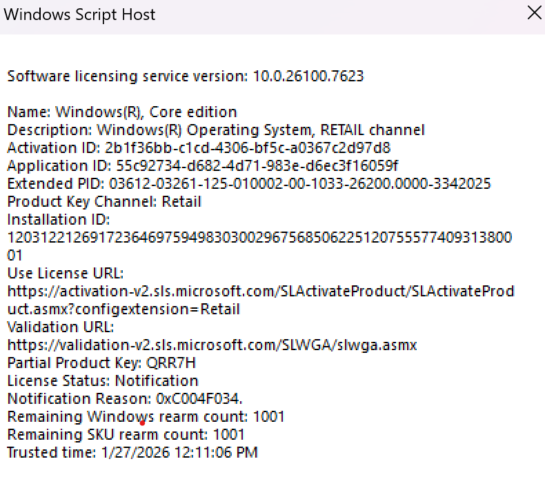Click the Use License URL label

(x=66, y=274)
